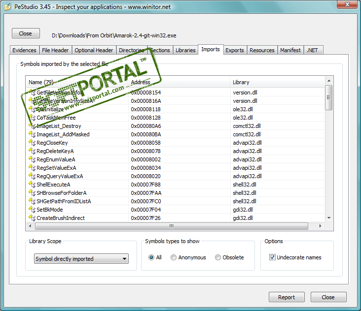This screenshot has width=361, height=311.
Task: Click the vertical scrollbar thumb of the imports list
Action: 329,97
